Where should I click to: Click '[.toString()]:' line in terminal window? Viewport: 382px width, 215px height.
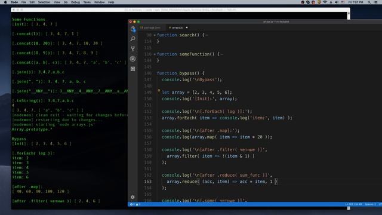[42, 101]
